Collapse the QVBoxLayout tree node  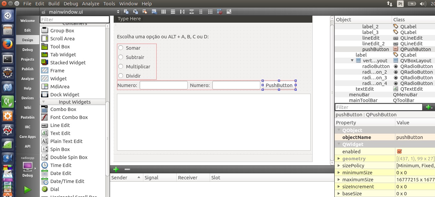coord(352,61)
